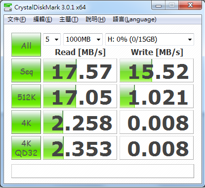Start the Seq sequential test
The width and height of the screenshot is (205, 188).
pos(26,70)
